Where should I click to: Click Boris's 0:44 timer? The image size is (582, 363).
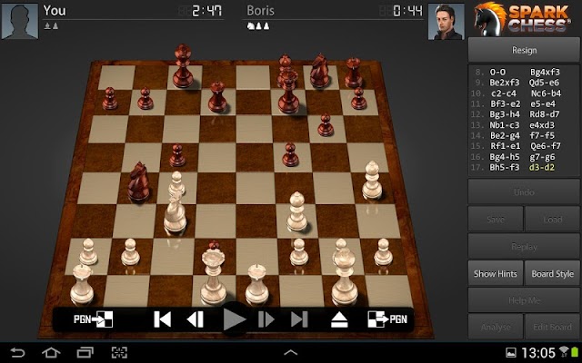pos(407,11)
